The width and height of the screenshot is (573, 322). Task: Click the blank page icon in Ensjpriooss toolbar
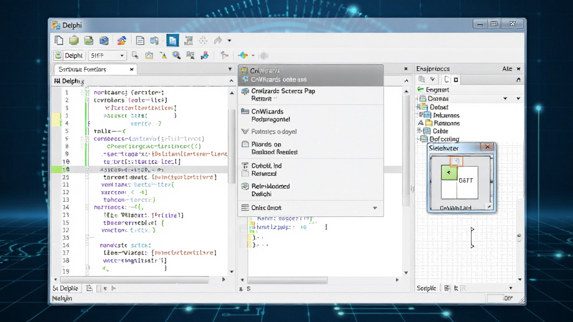tap(447, 79)
